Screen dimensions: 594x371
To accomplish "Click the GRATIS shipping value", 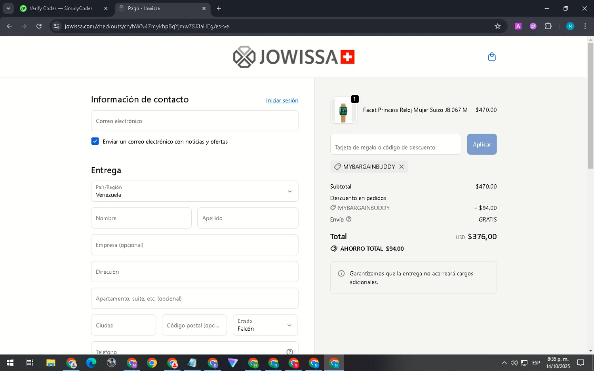I will (487, 220).
